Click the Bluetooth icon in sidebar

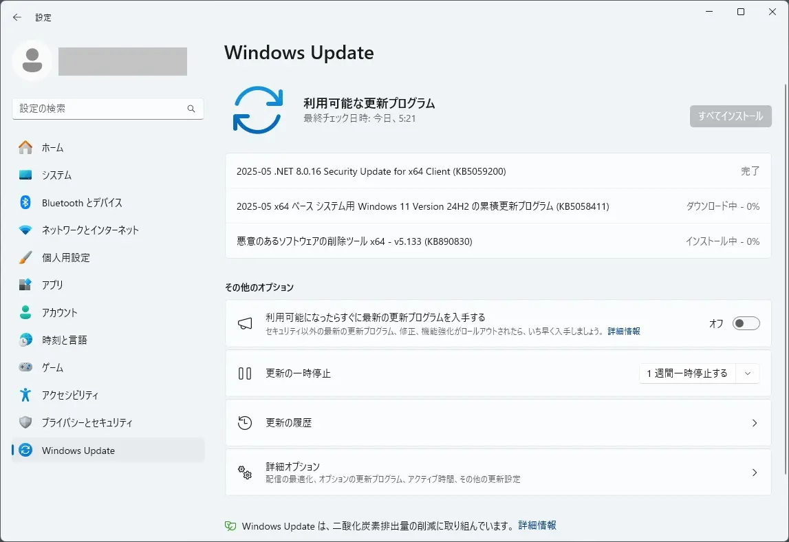[x=25, y=202]
